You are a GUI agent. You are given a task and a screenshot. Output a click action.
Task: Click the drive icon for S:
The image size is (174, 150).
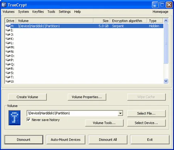click(8, 73)
